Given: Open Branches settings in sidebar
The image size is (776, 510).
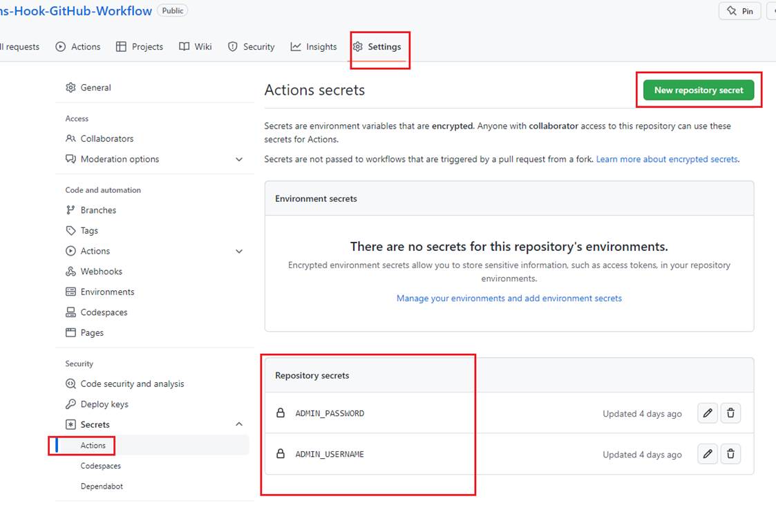Looking at the screenshot, I should click(98, 210).
